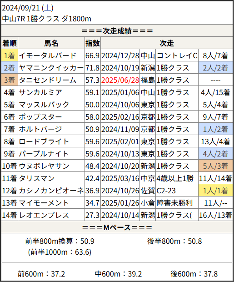This screenshot has width=234, height=282.
Task: Select the date 2024/10/26 for 佐賀
Action: point(120,191)
